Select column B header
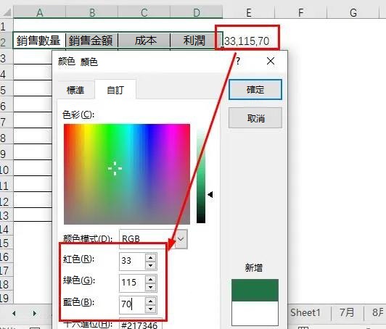The width and height of the screenshot is (386, 329). click(92, 12)
